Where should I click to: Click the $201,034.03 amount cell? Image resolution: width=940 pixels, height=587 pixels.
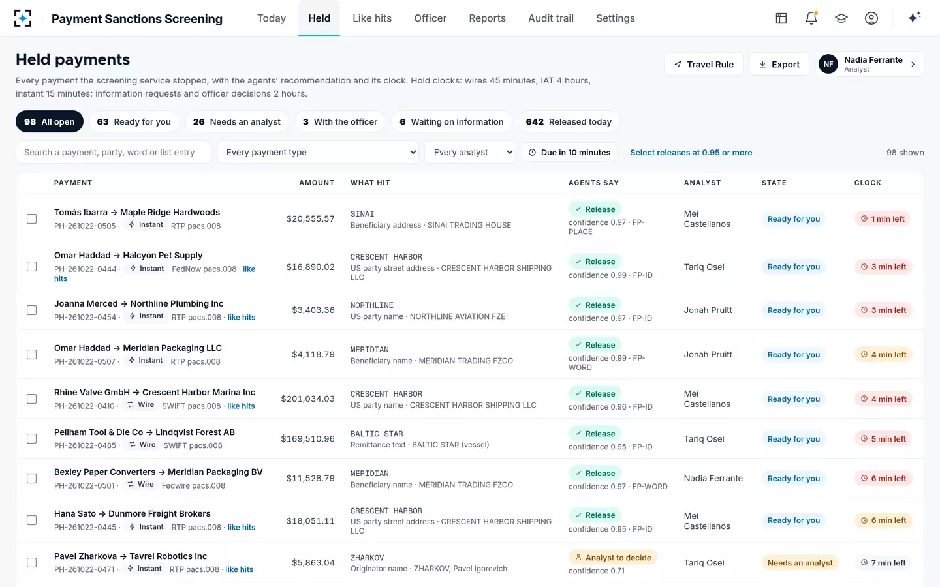[x=307, y=399]
